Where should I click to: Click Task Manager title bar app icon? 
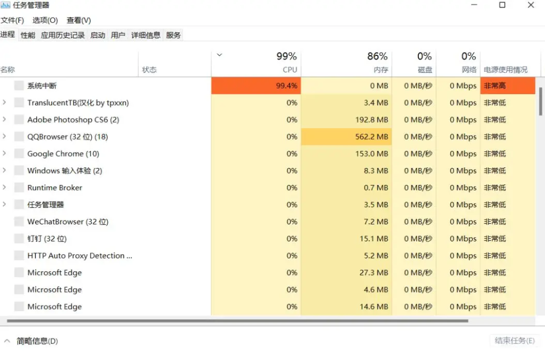[x=5, y=5]
